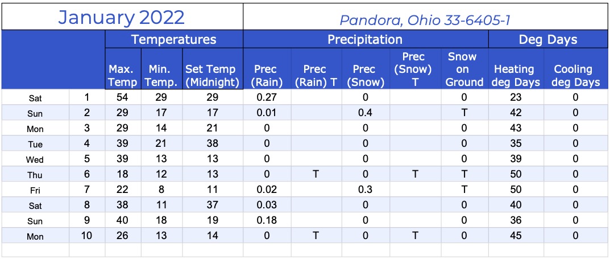Click the 0.27 rain value for Sat 1
Image resolution: width=610 pixels, height=259 pixels.
(267, 97)
